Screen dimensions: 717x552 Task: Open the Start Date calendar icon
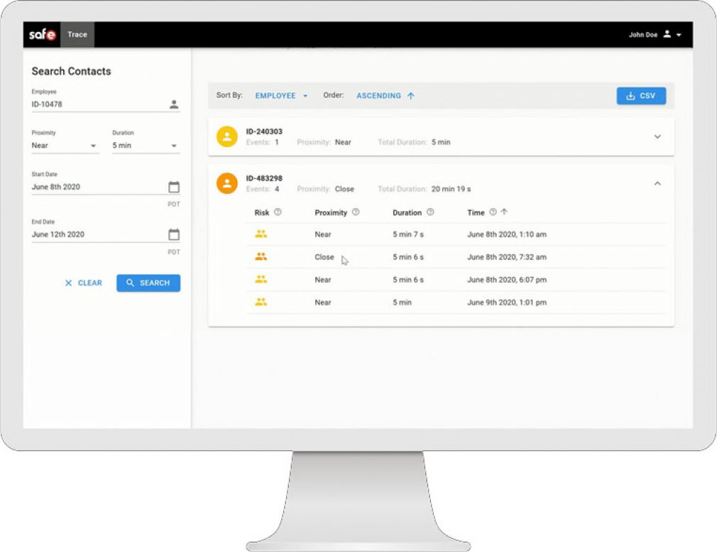pos(174,187)
